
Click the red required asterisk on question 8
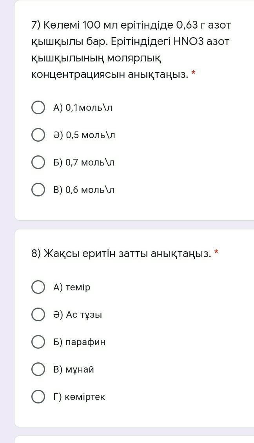pos(216,254)
